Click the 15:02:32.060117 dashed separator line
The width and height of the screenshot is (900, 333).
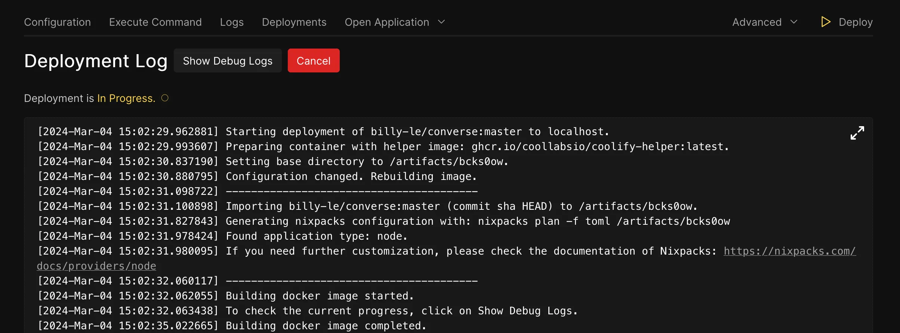352,281
